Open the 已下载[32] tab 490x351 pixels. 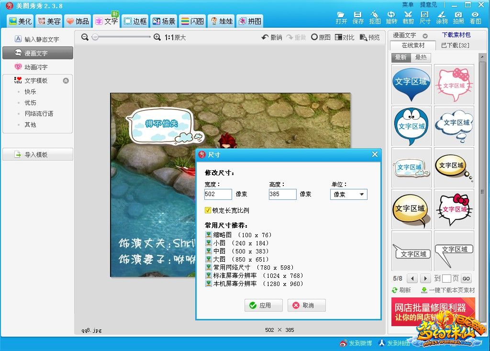(455, 45)
